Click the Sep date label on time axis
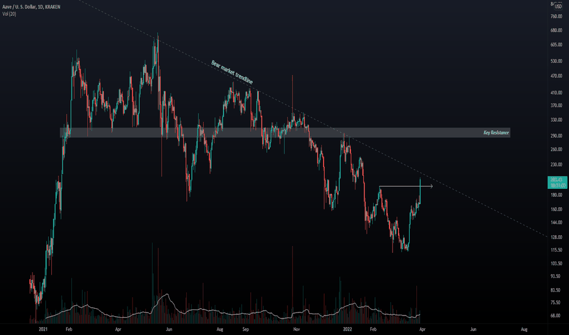Image resolution: width=569 pixels, height=335 pixels. click(245, 329)
